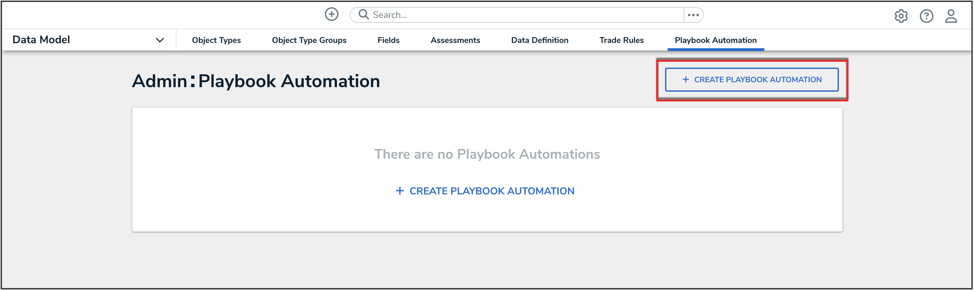Open the settings gear icon
974x290 pixels.
[x=901, y=16]
